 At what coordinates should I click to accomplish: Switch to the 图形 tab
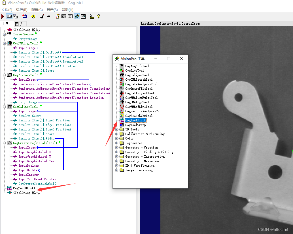(18, 24)
